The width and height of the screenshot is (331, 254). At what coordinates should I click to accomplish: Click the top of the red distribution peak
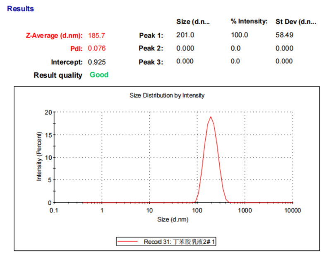pos(211,117)
